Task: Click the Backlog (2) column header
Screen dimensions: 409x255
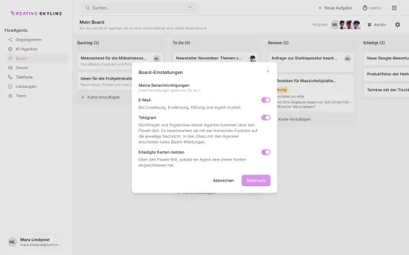Action: (x=88, y=43)
